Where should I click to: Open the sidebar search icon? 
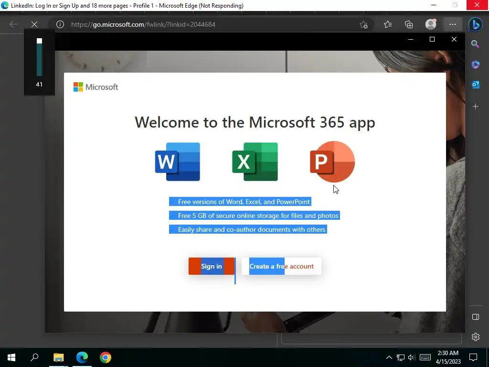point(475,44)
